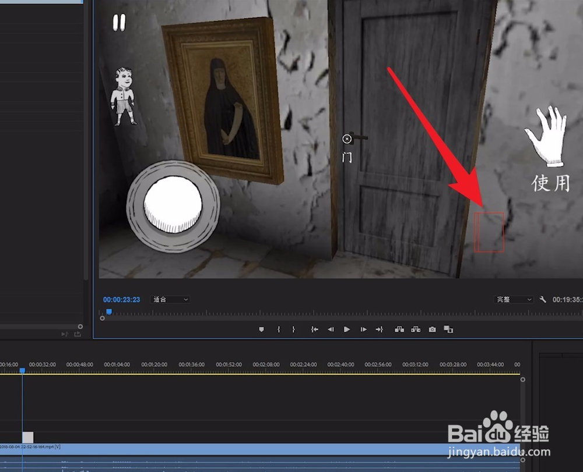
Task: Click the Add Marker icon
Action: point(261,329)
